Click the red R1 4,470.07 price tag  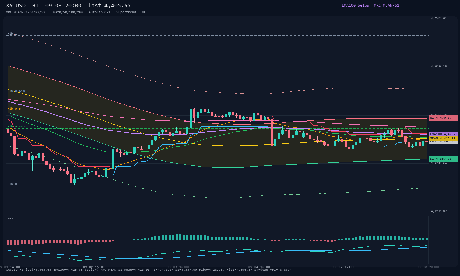pyautogui.click(x=443, y=118)
